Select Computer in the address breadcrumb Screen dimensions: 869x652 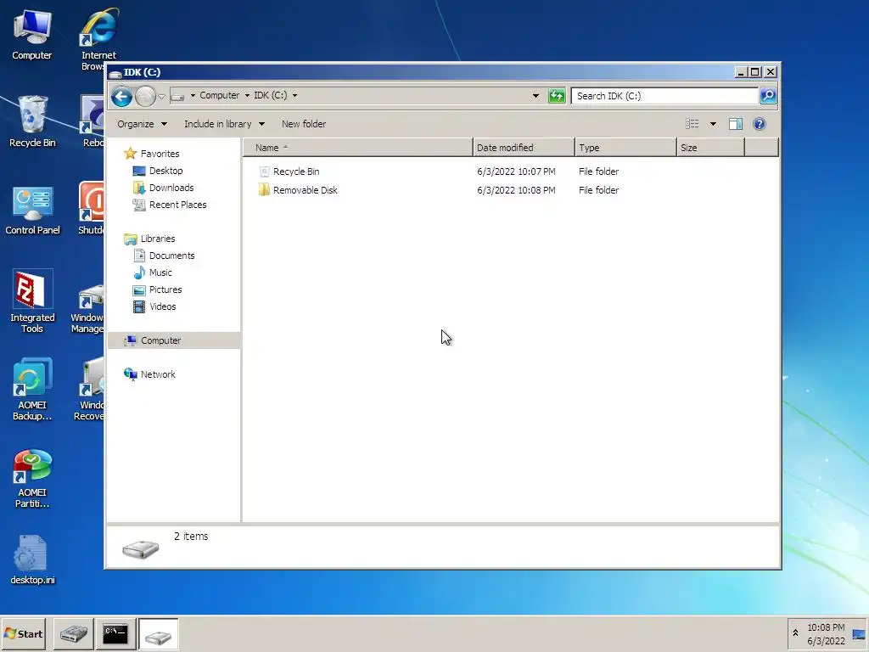coord(220,95)
